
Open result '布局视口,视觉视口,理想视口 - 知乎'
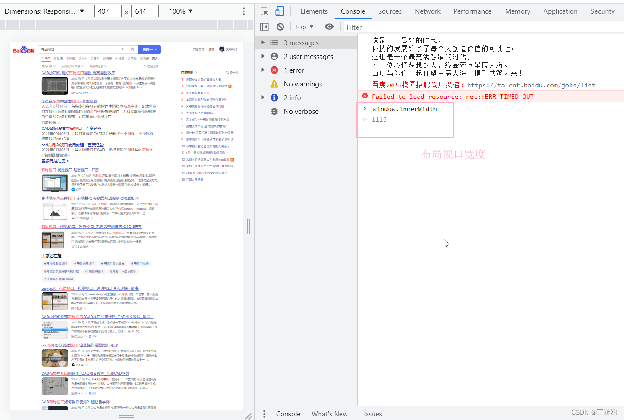pos(70,170)
